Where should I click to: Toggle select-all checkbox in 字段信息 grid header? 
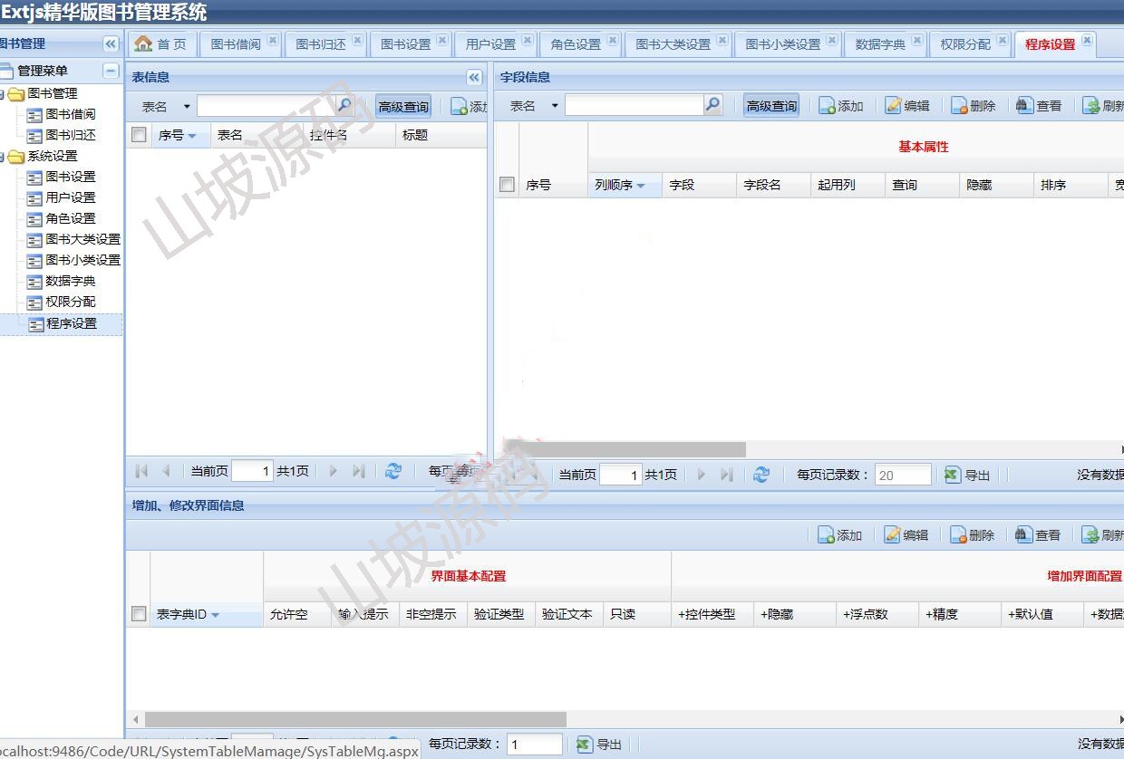tap(507, 185)
